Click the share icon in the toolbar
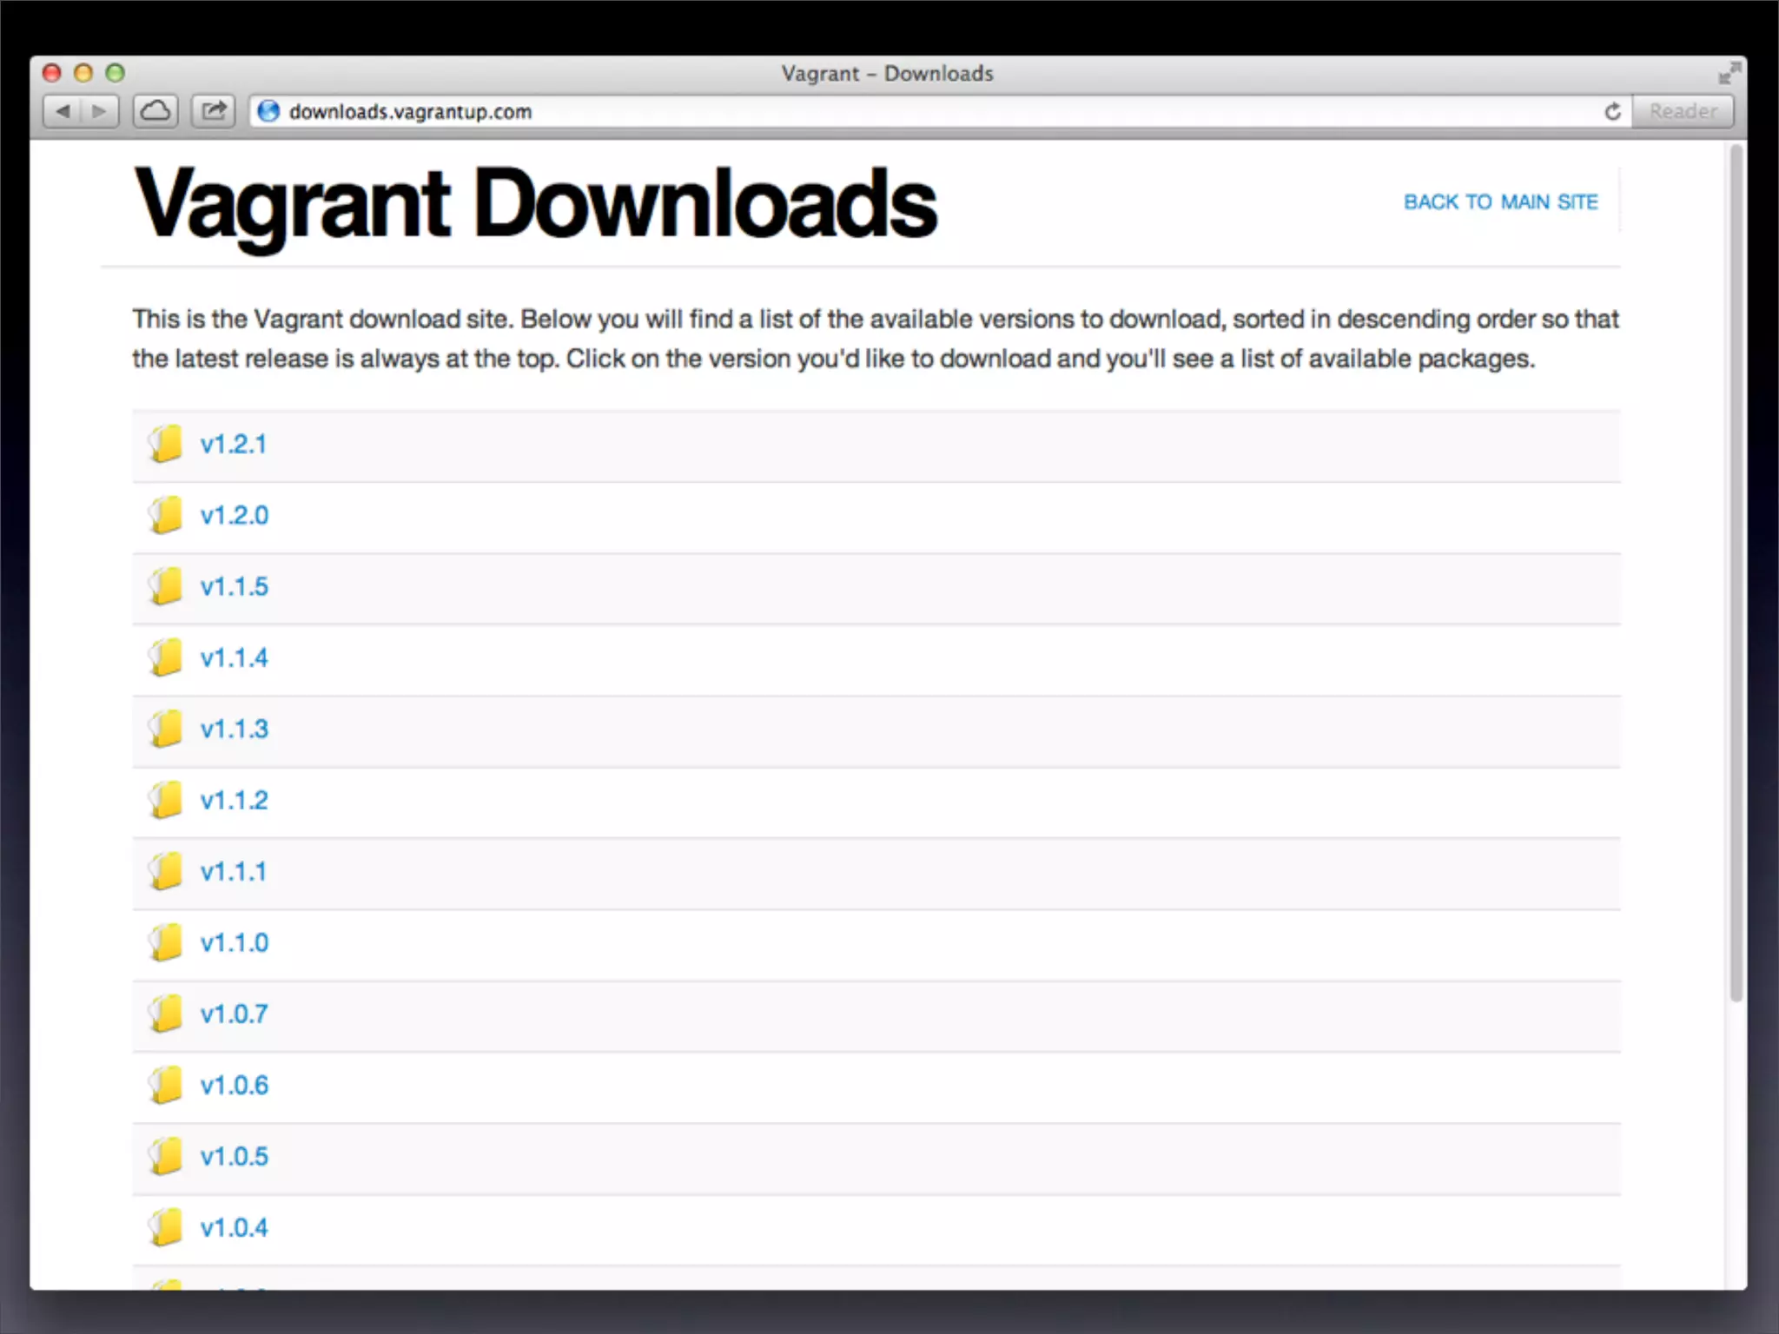 click(214, 111)
